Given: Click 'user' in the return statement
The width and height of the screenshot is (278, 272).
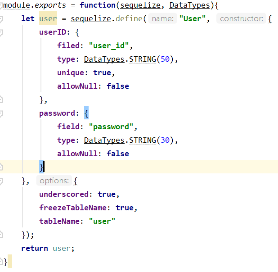Looking at the screenshot, I should 62,248.
